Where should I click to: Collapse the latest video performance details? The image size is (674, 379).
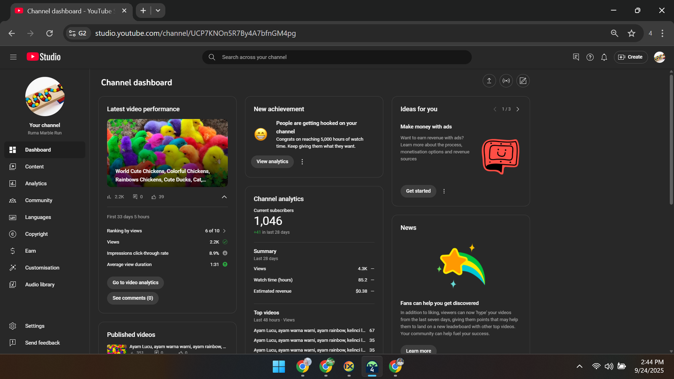point(224,197)
